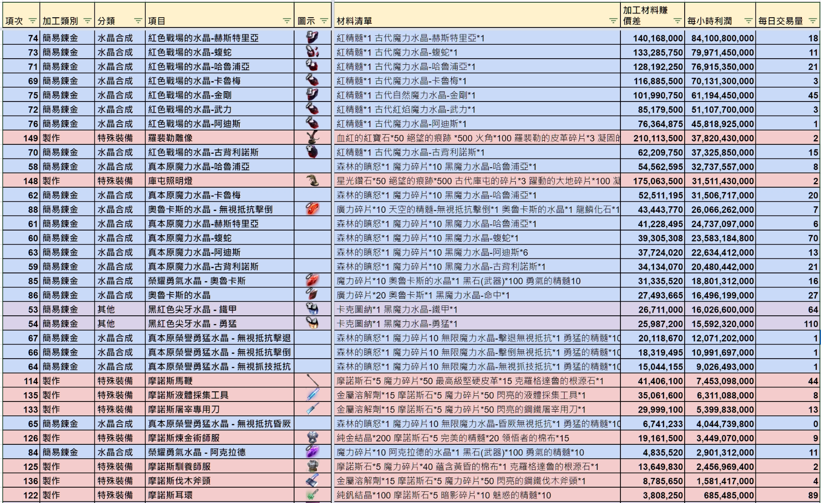Click the 摩諾斯煉金術師服 clothing icon
The height and width of the screenshot is (503, 821).
click(x=312, y=437)
